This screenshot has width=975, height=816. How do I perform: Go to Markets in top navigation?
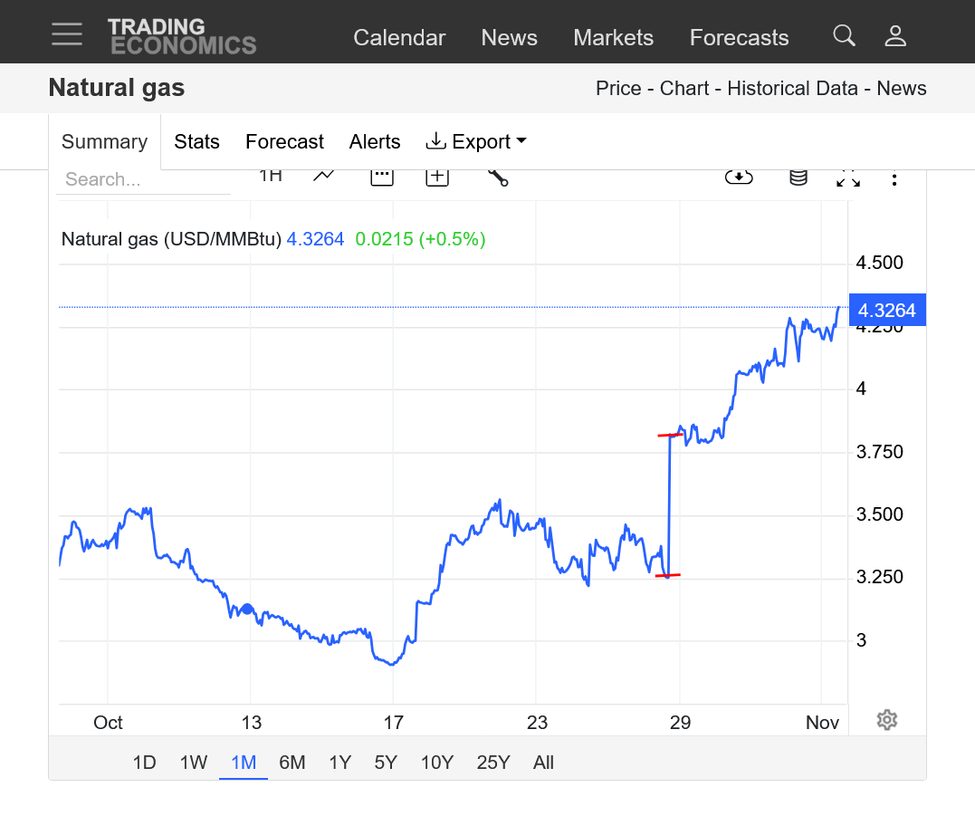coord(613,38)
